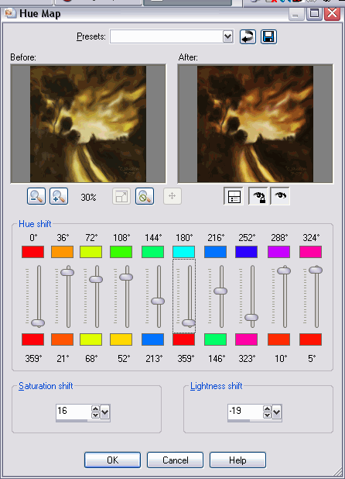The height and width of the screenshot is (479, 345).
Task: Click the 0° hue slider handle
Action: pyautogui.click(x=38, y=322)
